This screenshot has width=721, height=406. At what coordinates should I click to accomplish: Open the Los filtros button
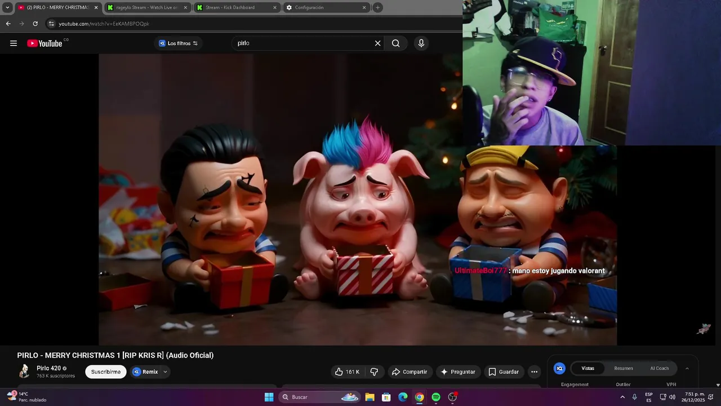[x=178, y=43]
